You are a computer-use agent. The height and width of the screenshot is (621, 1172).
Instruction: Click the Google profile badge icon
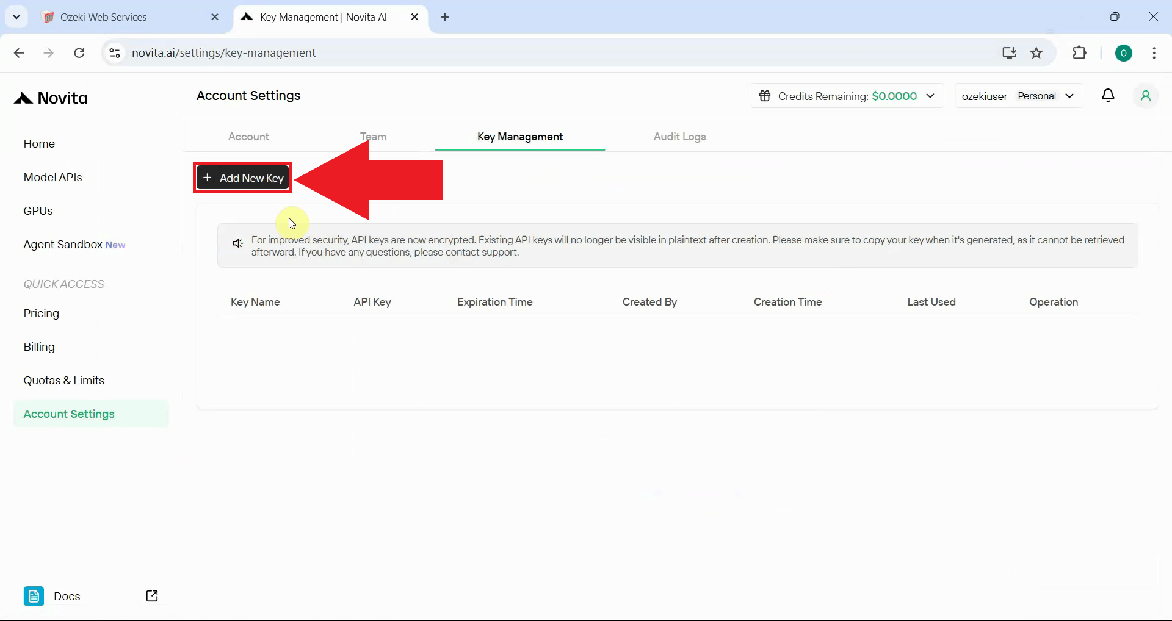pyautogui.click(x=1124, y=52)
